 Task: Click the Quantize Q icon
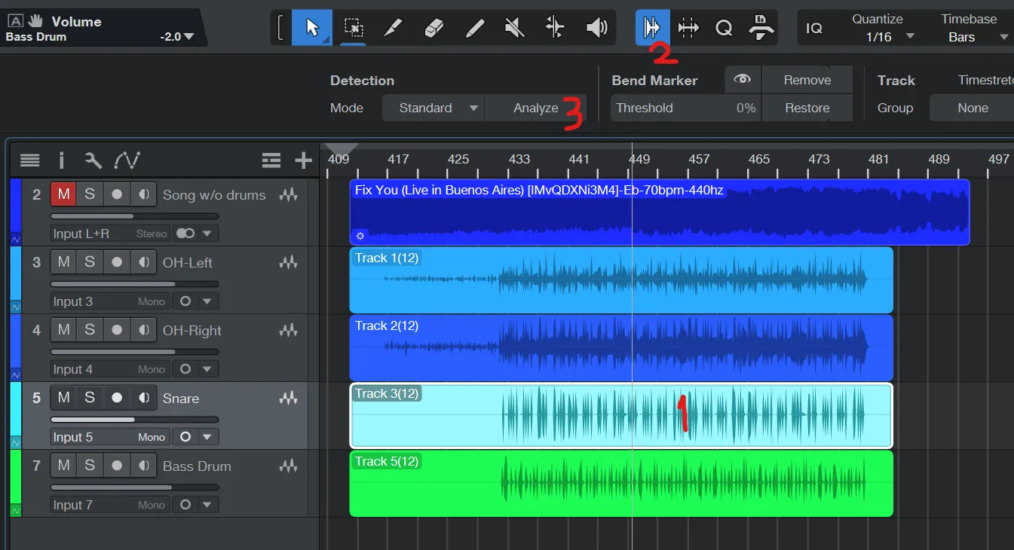tap(724, 28)
